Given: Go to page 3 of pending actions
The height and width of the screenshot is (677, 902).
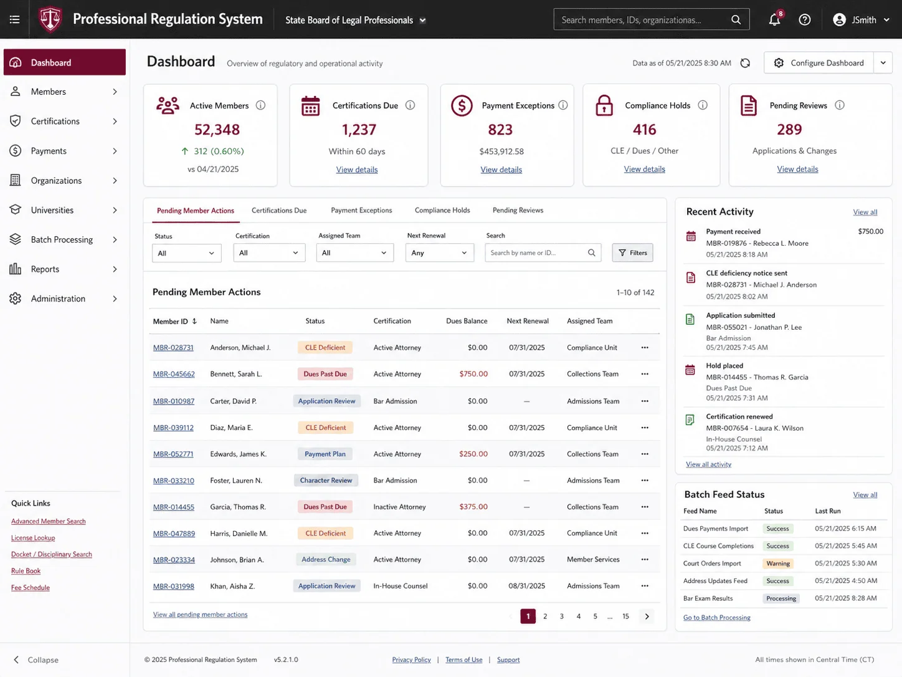Looking at the screenshot, I should pos(562,617).
